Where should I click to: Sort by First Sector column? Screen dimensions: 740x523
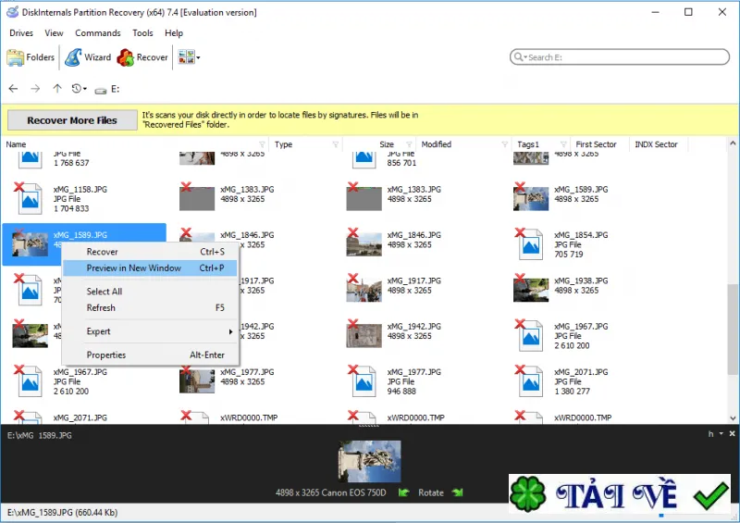click(x=596, y=144)
